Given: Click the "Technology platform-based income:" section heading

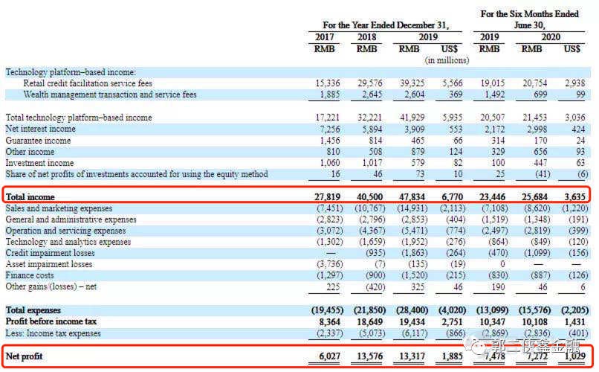Looking at the screenshot, I should [x=71, y=72].
